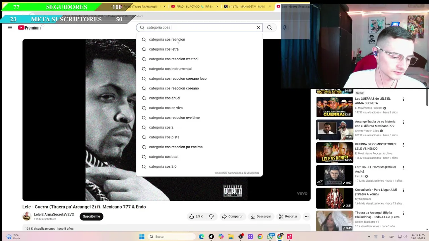
Task: Run search with the magnifier button
Action: [269, 27]
